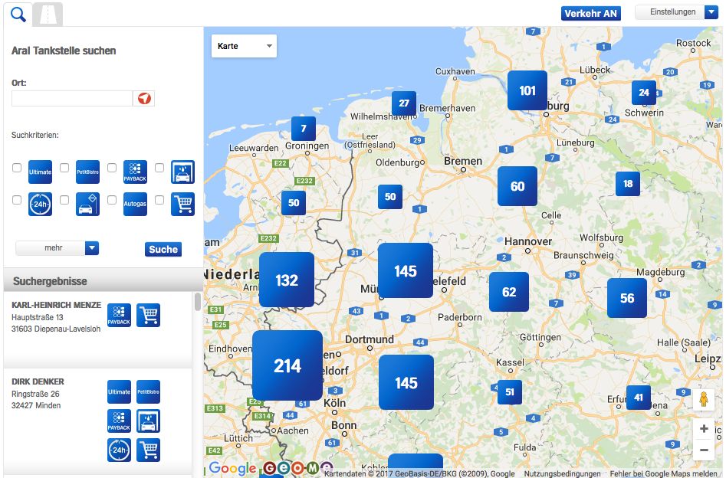This screenshot has width=726, height=478.
Task: Click the Ultimate filter icon
Action: 41,172
